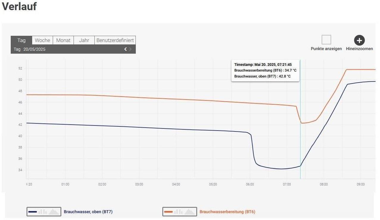Click the date field showing 20/05/2025

point(34,49)
